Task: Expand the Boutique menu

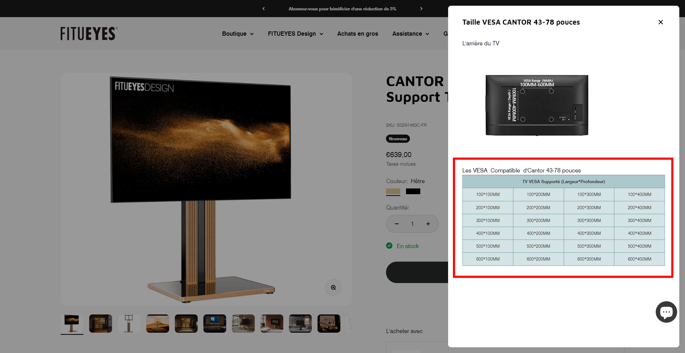Action: coord(238,34)
